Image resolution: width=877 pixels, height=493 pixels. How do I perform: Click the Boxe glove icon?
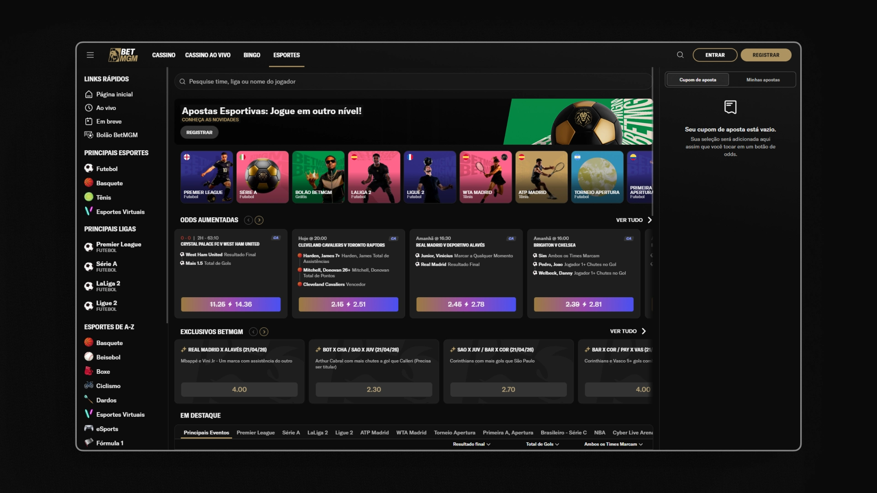click(89, 371)
